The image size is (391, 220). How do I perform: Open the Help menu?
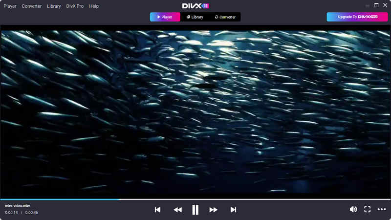94,6
